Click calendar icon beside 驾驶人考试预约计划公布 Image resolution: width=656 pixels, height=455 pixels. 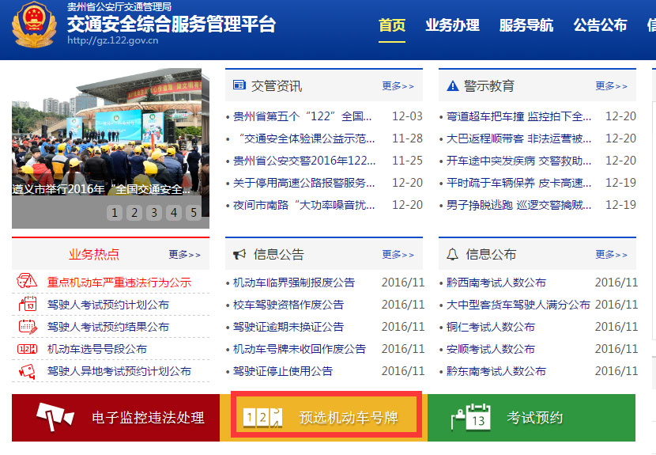point(28,304)
